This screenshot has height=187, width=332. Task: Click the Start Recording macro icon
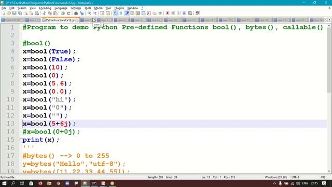pos(168,13)
